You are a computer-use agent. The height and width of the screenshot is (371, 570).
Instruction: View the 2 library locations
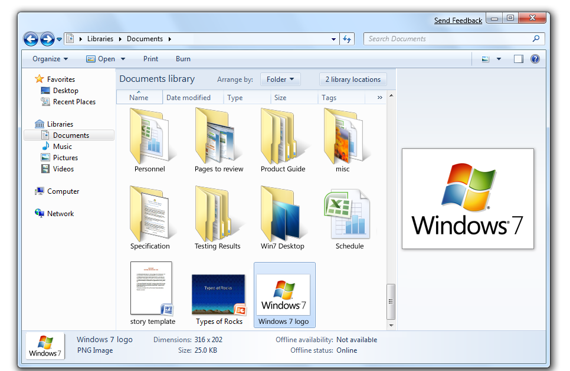(x=352, y=79)
